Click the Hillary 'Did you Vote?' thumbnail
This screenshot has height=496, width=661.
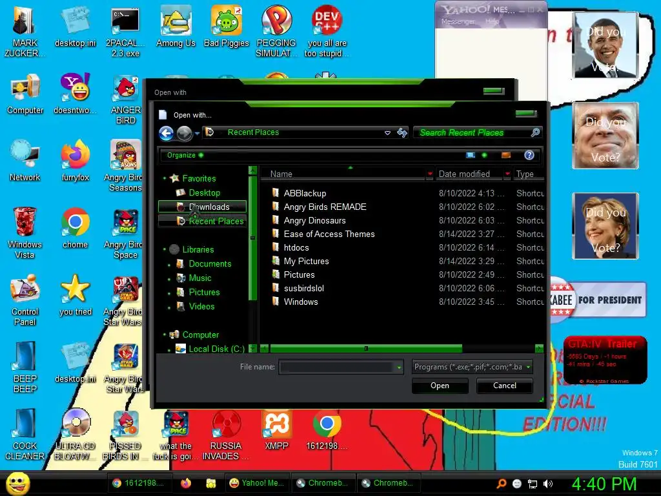(605, 226)
